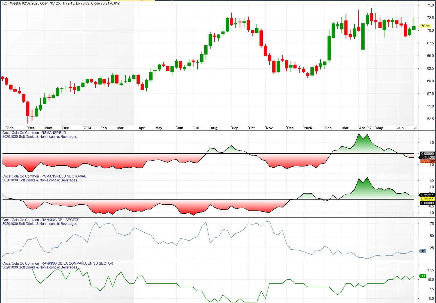Click the KO Weekly chart header text
The width and height of the screenshot is (436, 303).
(61, 3)
